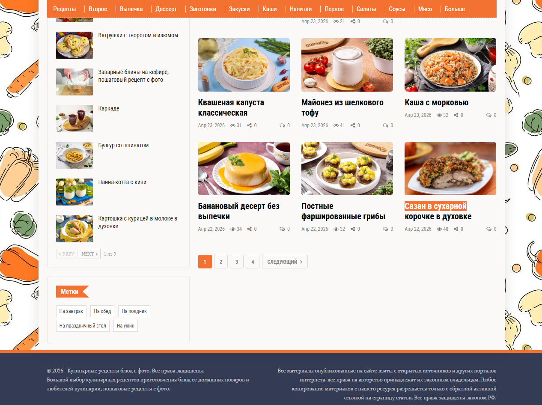Viewport: 542px width, 405px height.
Task: Open the Больше menu in the navigation bar
Action: 455,9
